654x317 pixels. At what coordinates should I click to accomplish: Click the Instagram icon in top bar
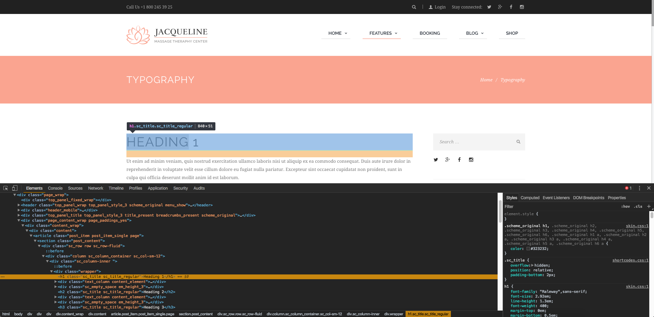tap(521, 7)
